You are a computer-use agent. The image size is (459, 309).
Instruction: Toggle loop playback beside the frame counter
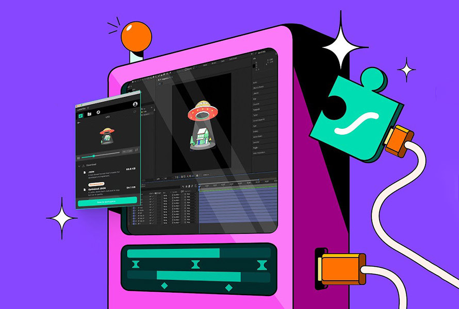[x=136, y=150]
